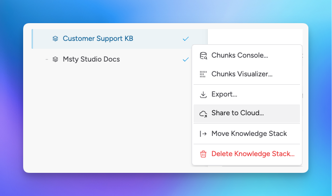Click the Chunks Visualizer grid icon
This screenshot has width=332, height=196.
point(203,74)
